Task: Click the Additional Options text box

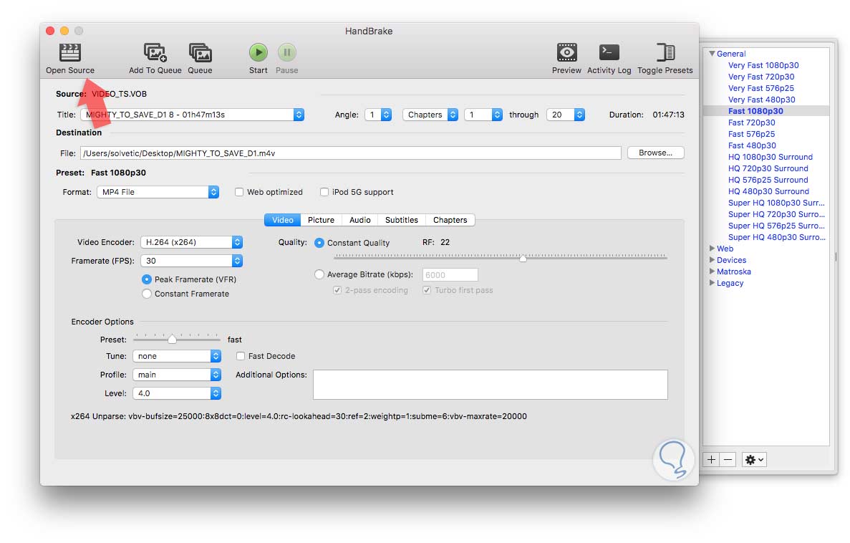Action: tap(491, 385)
